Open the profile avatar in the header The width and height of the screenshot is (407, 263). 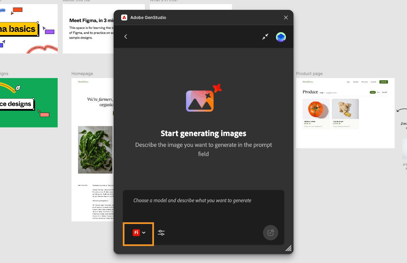[281, 37]
